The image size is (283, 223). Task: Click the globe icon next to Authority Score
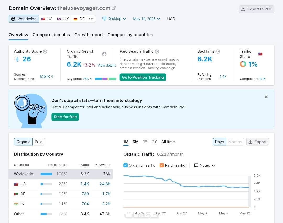[45, 51]
